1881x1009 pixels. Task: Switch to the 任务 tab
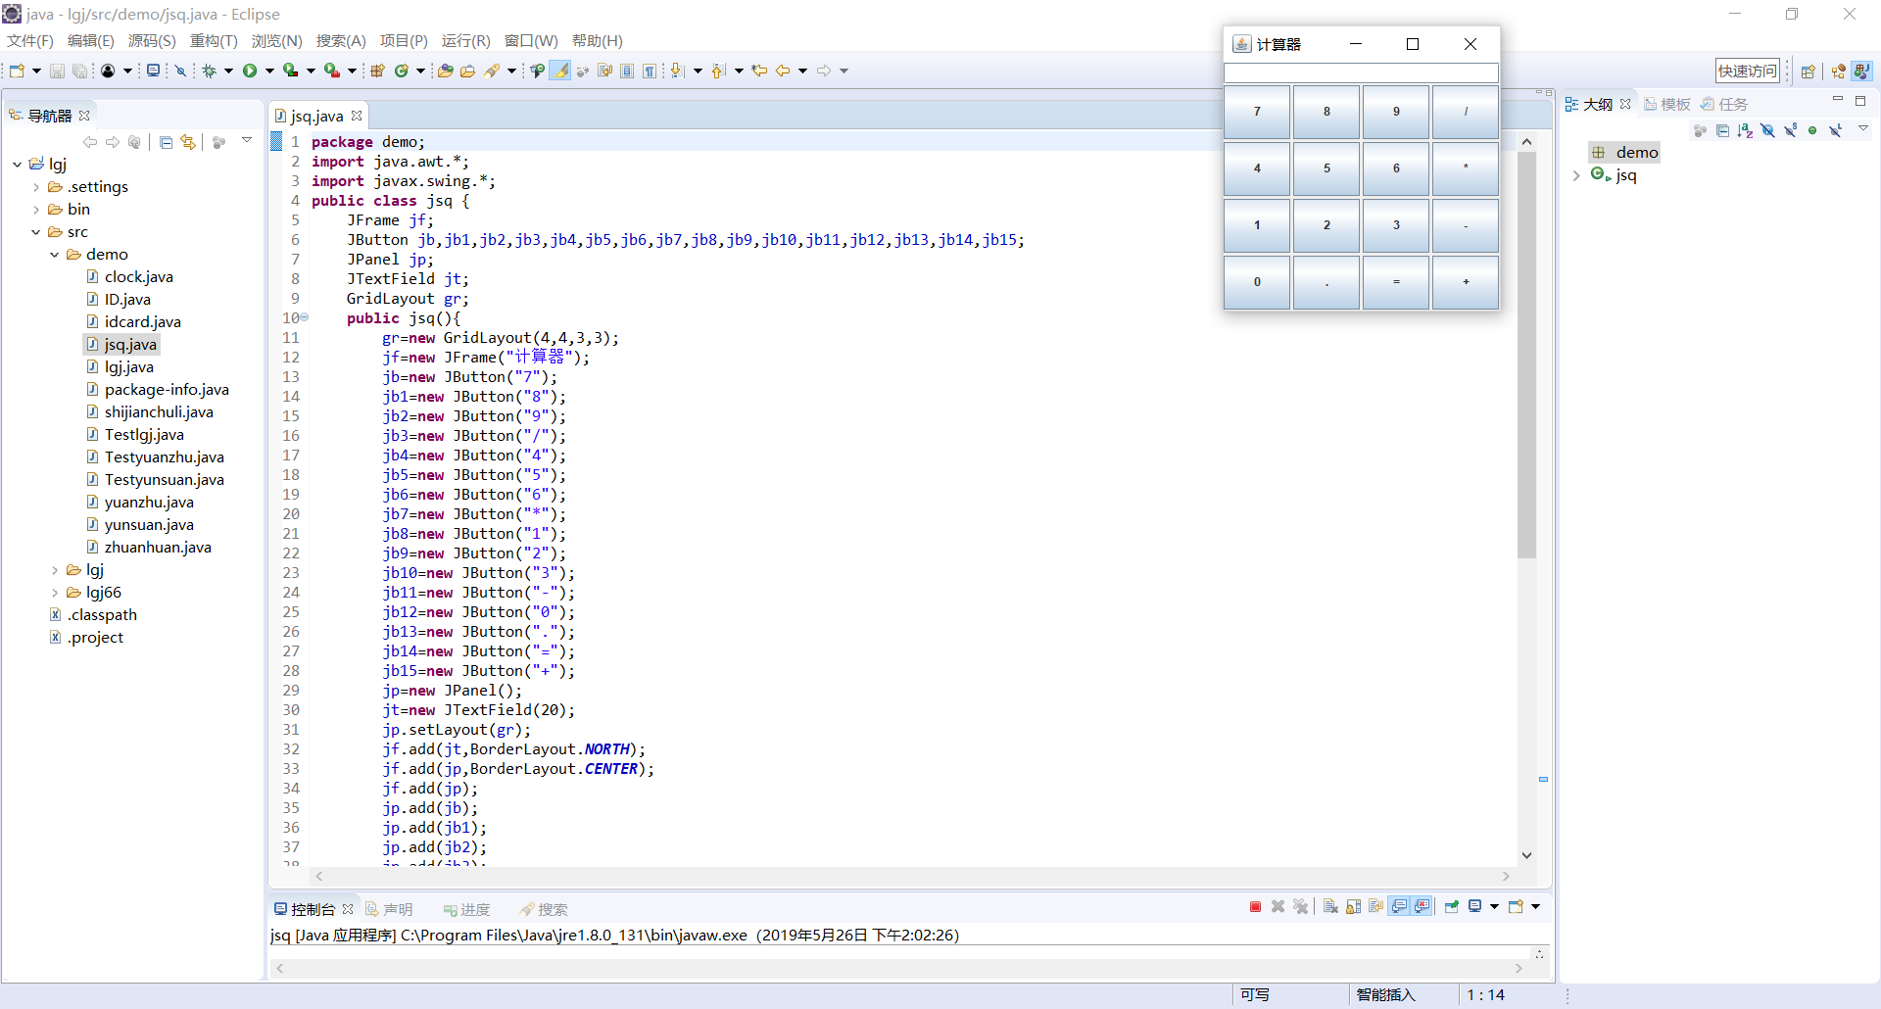[x=1731, y=104]
